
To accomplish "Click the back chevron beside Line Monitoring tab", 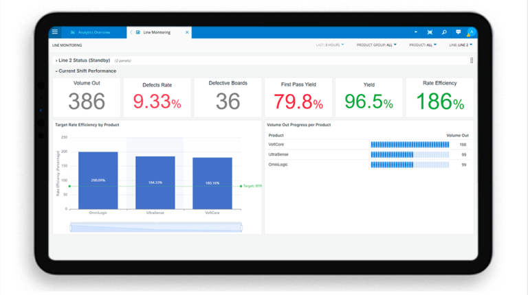I will pos(131,32).
